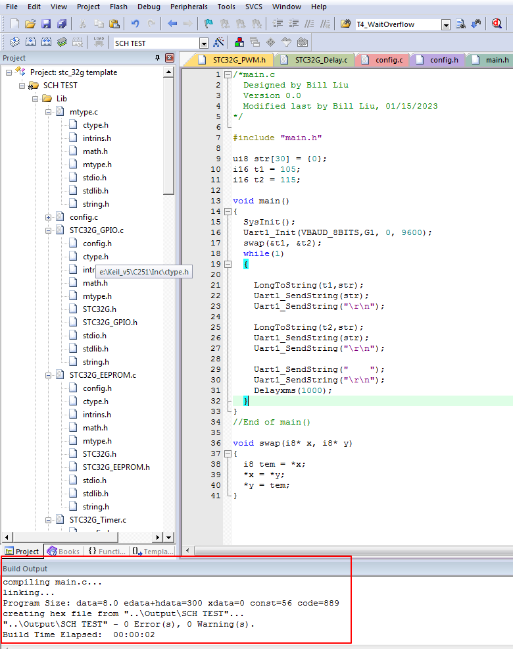Open the Debug menu

[149, 7]
